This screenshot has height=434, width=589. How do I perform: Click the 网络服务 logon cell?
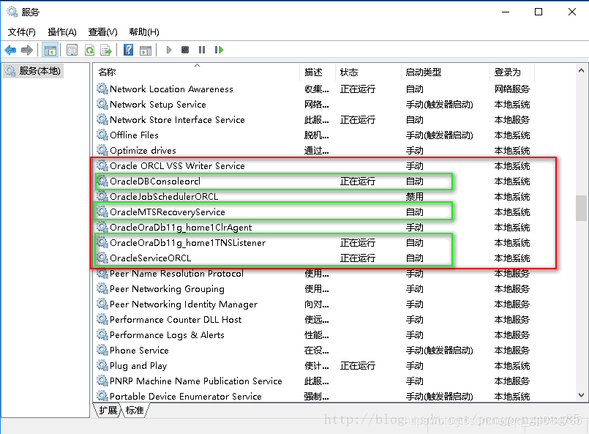(512, 89)
